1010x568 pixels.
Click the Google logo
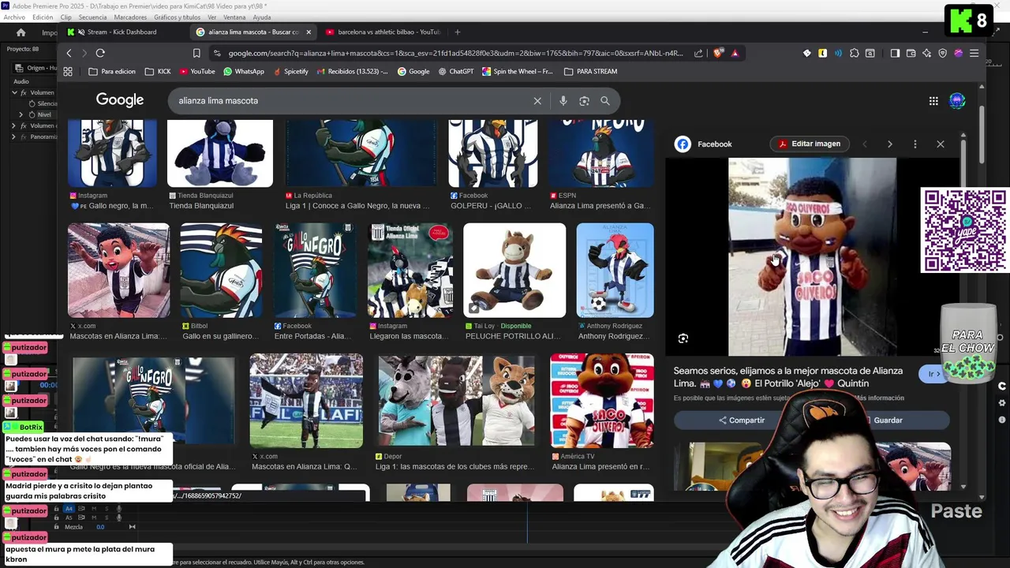120,100
